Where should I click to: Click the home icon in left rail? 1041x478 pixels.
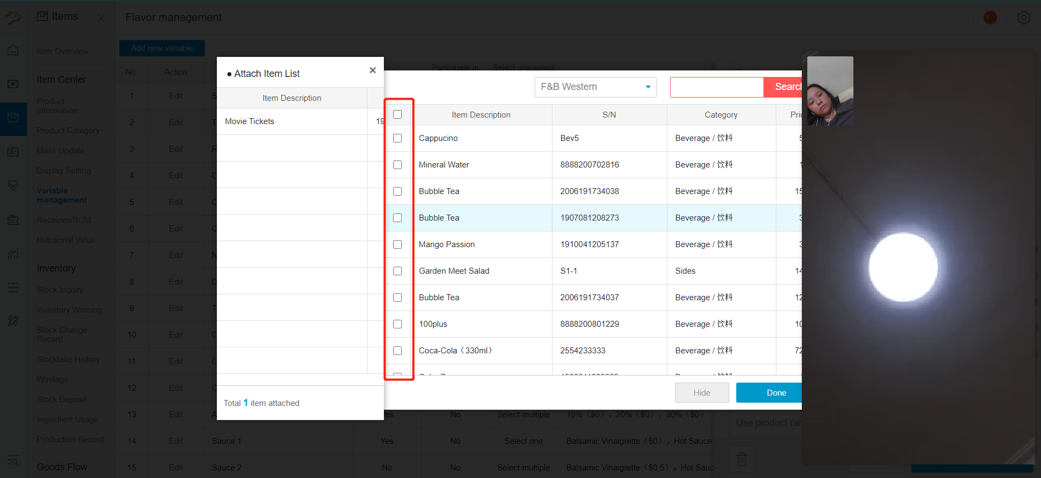tap(13, 50)
